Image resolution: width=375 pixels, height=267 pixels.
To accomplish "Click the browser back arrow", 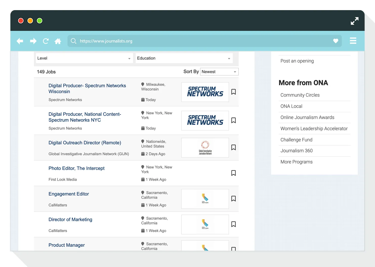I will [20, 41].
